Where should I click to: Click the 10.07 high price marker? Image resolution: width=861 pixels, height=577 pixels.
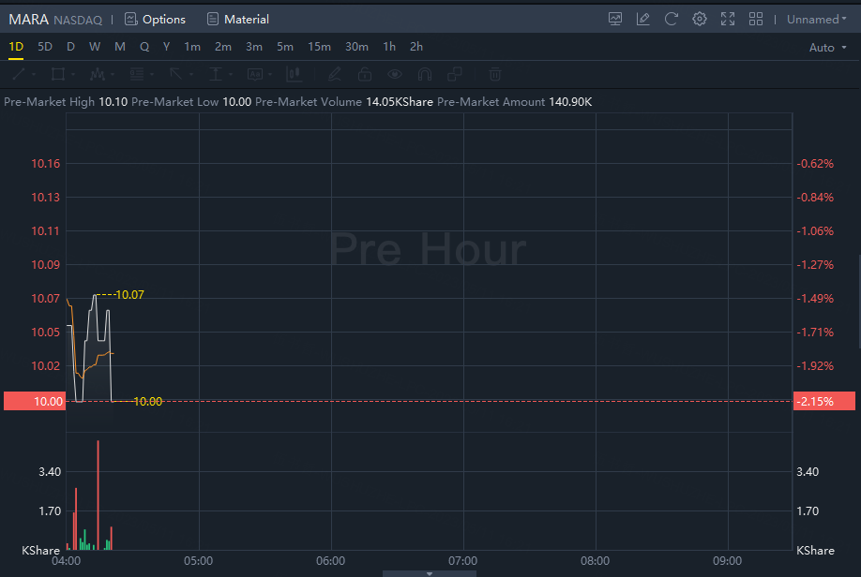tap(129, 295)
